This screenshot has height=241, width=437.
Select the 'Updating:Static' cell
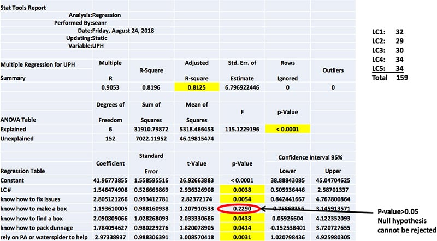point(87,38)
